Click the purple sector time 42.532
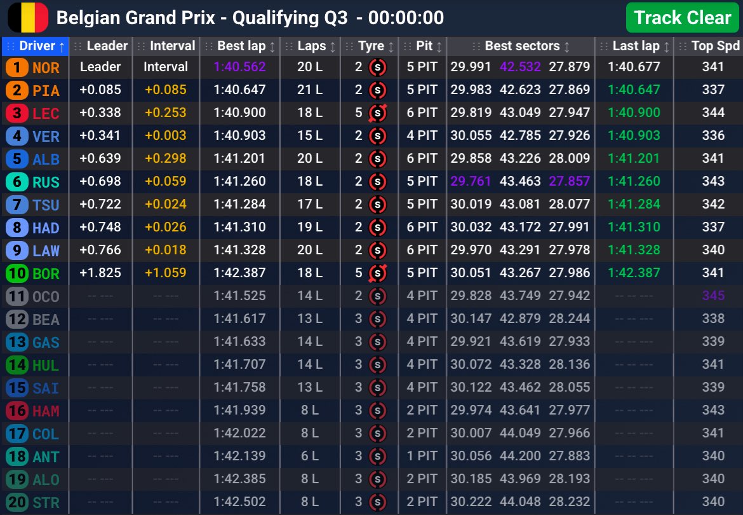The height and width of the screenshot is (515, 743). pos(520,67)
